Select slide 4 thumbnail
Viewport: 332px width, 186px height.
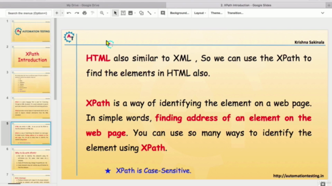[x=31, y=107]
